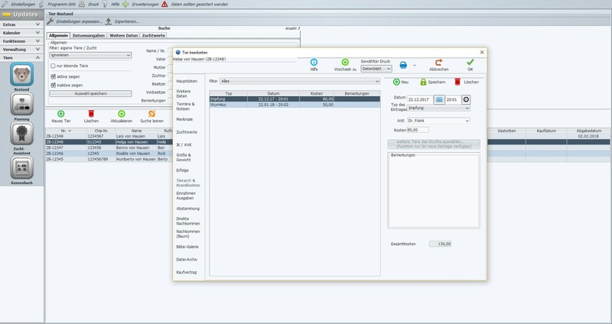
Task: Open the Paarung sidebar icon
Action: click(x=21, y=104)
